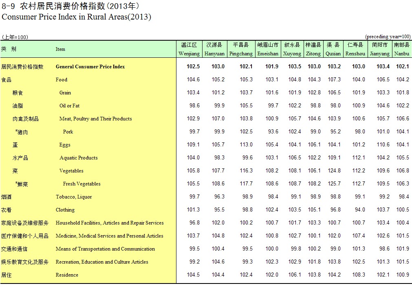This screenshot has height=290, width=412.
Task: Click the 'Aquatic Products' row label
Action: coord(79,158)
